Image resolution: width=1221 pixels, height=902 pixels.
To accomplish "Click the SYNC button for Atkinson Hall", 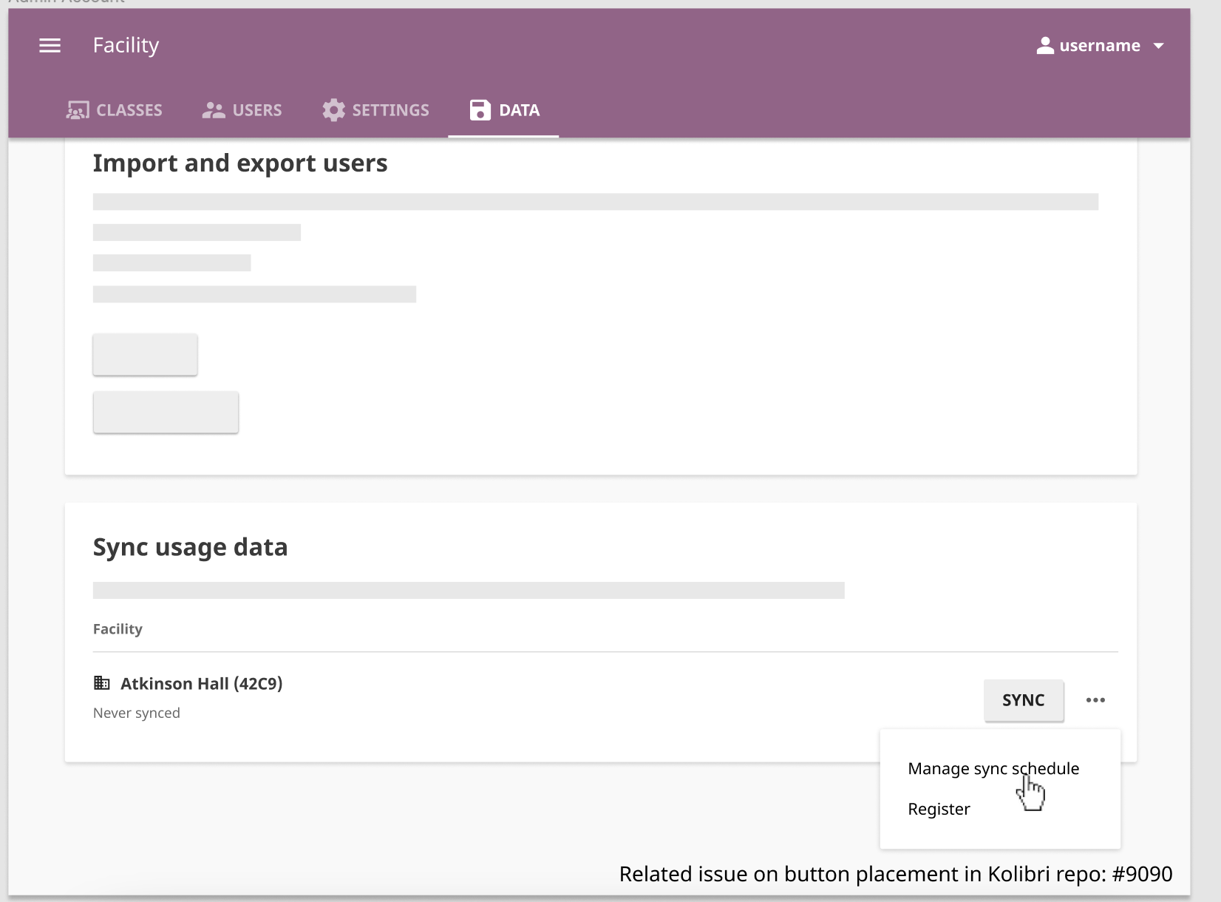I will pyautogui.click(x=1024, y=700).
